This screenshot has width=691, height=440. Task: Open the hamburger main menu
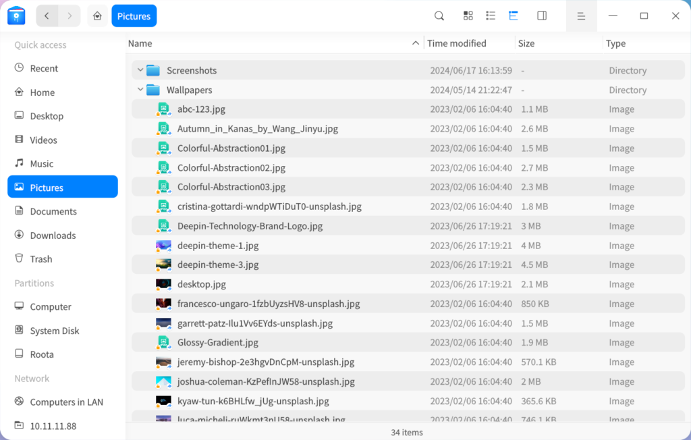tap(580, 15)
